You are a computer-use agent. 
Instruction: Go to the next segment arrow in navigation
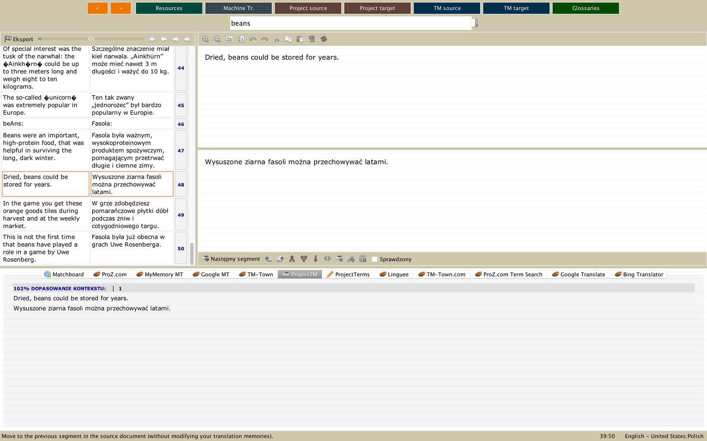(x=176, y=39)
